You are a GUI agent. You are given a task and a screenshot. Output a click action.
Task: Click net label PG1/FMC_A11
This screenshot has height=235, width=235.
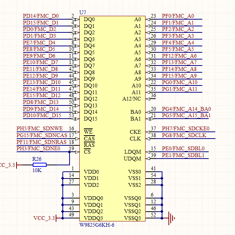pos(179,89)
